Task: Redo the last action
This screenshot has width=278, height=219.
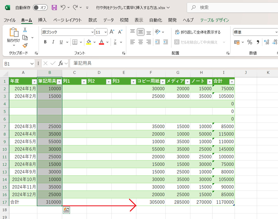Action: tap(75, 7)
